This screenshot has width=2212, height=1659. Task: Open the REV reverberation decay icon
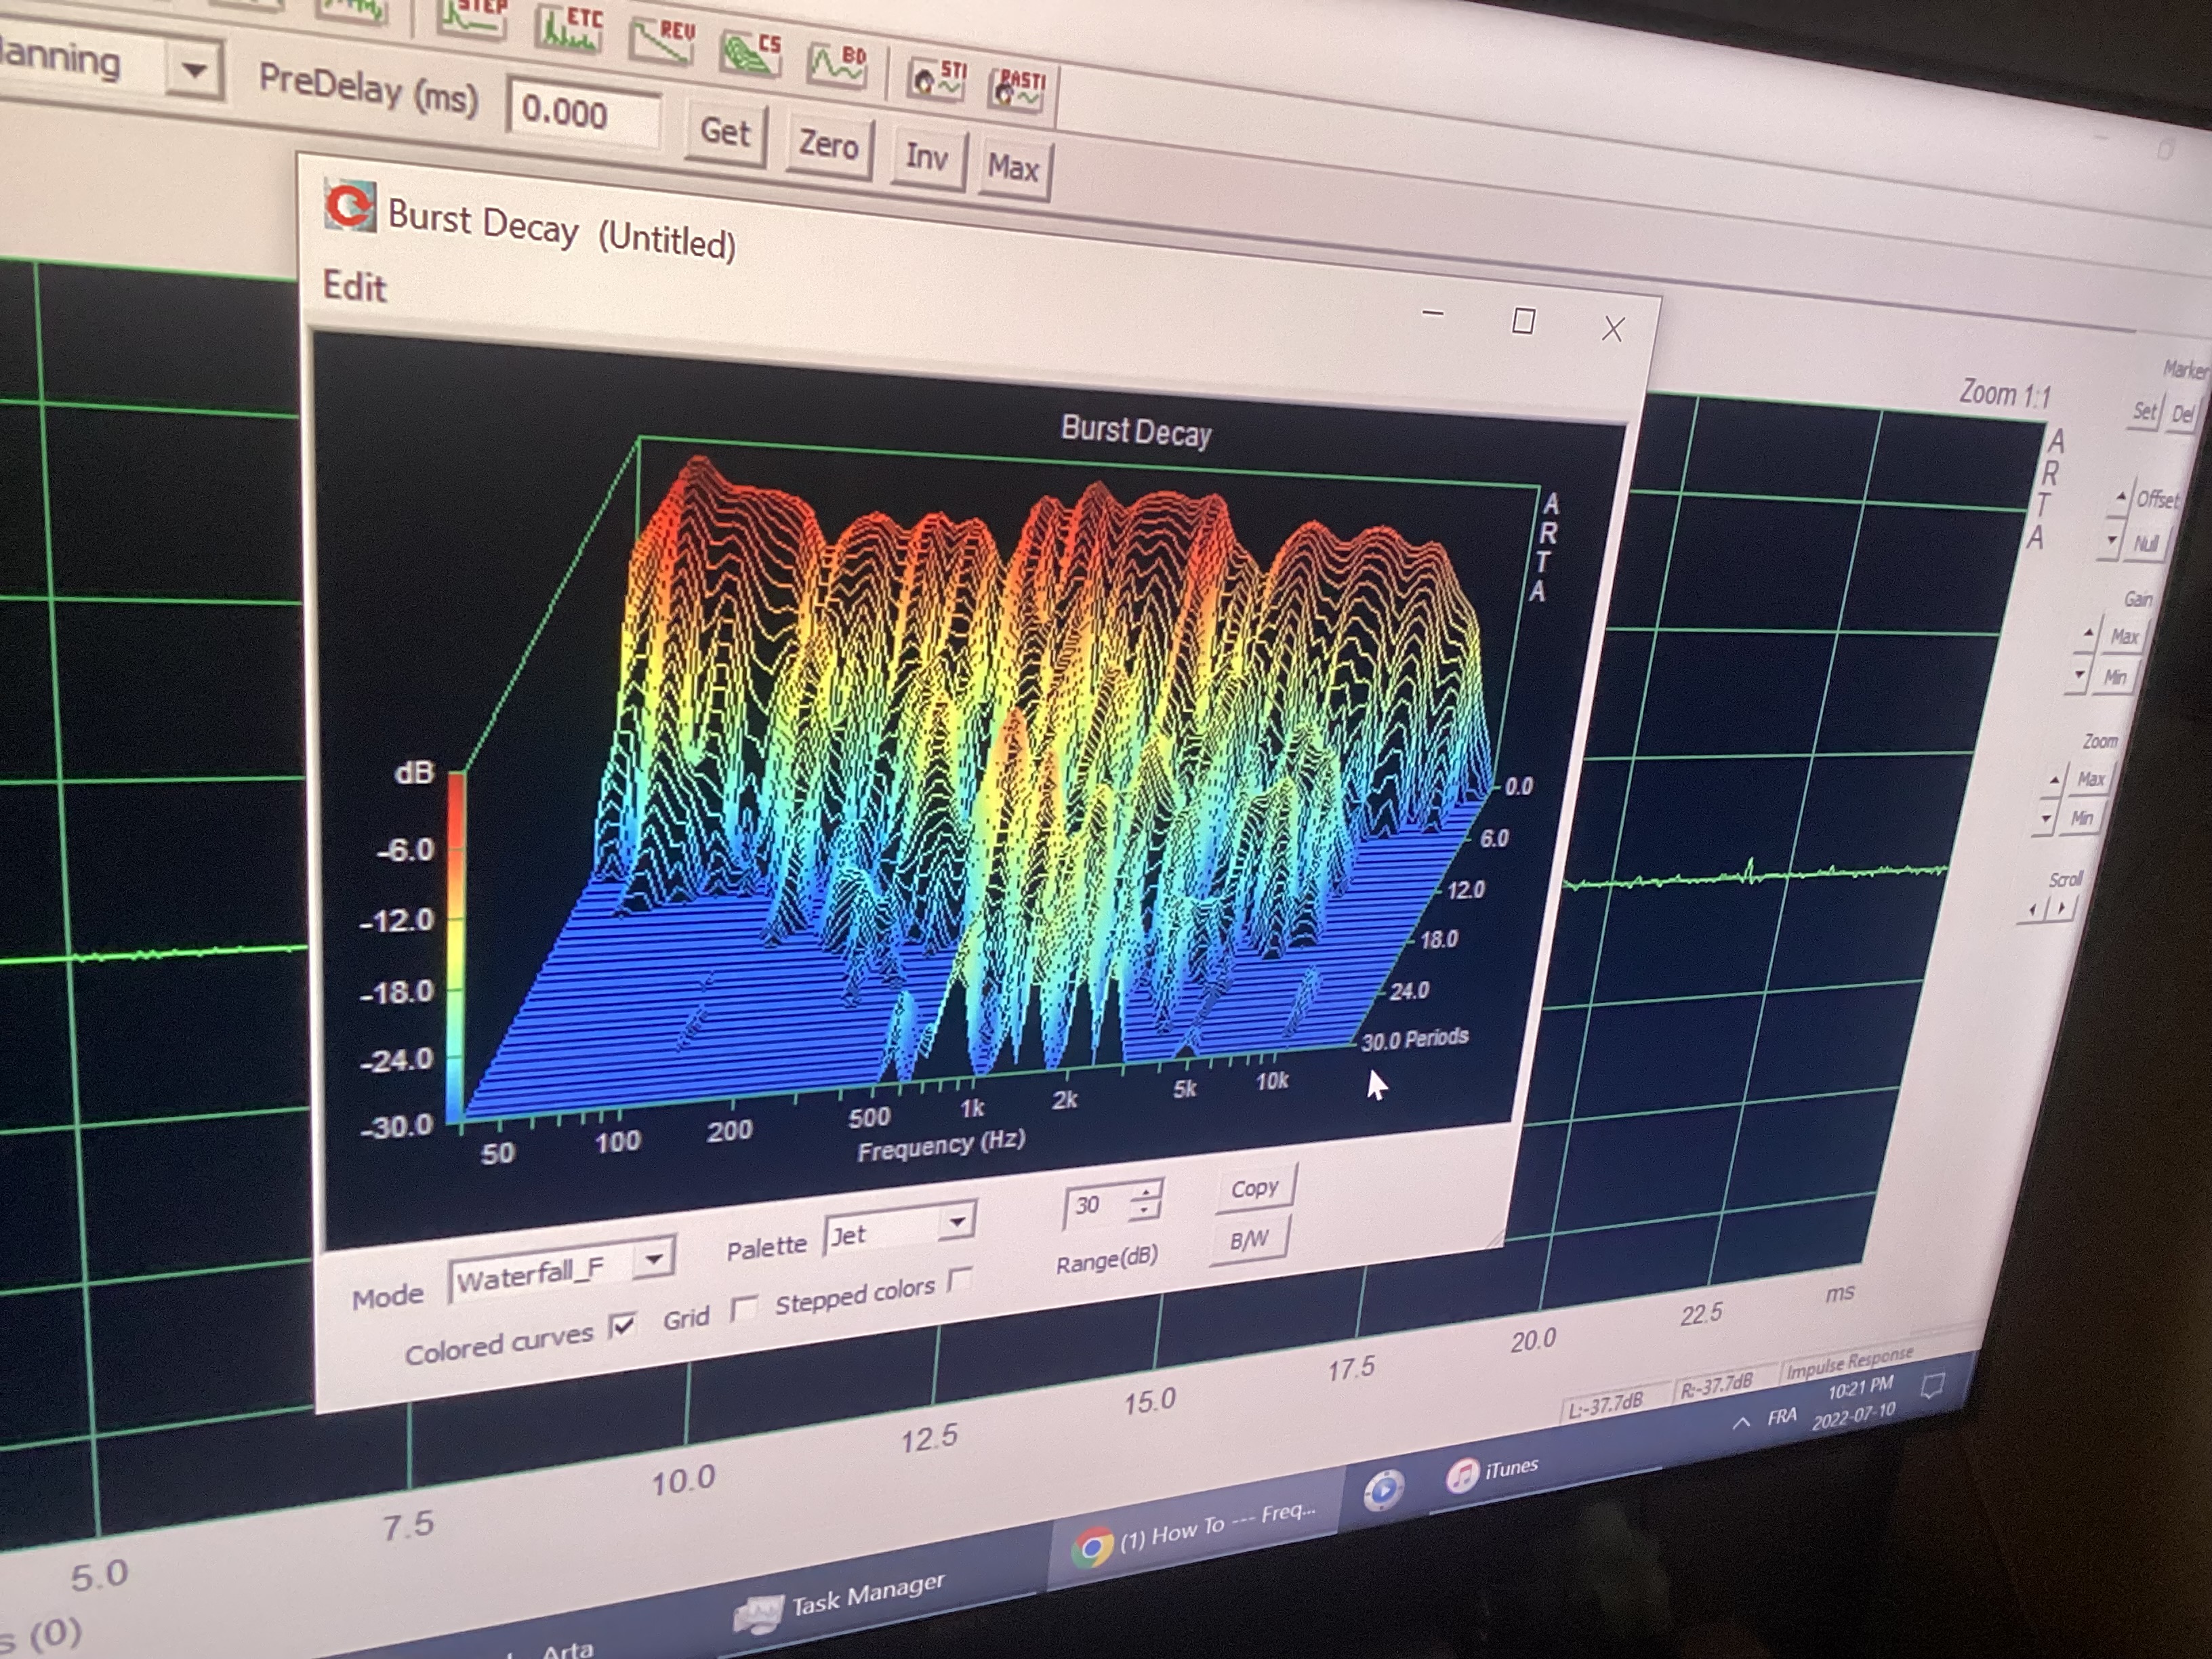pyautogui.click(x=661, y=42)
